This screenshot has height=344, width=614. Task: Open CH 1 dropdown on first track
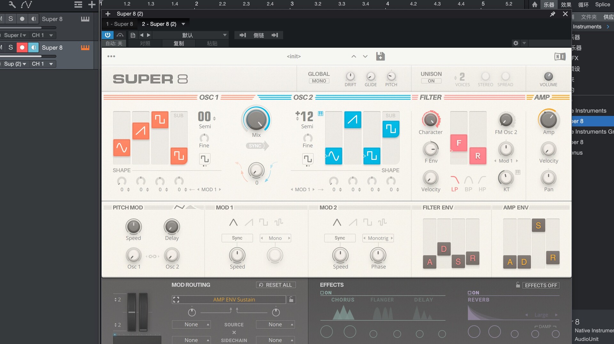coord(43,35)
